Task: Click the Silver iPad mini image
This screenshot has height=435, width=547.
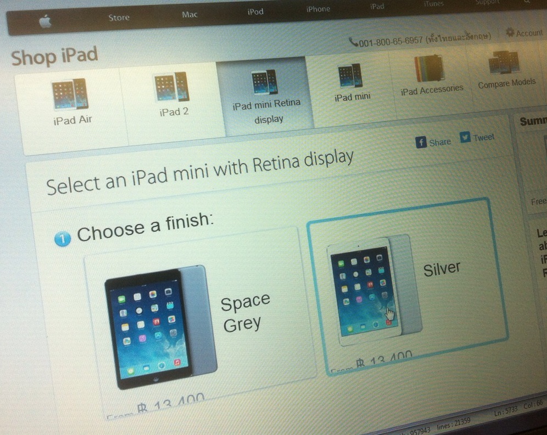Action: tap(375, 289)
